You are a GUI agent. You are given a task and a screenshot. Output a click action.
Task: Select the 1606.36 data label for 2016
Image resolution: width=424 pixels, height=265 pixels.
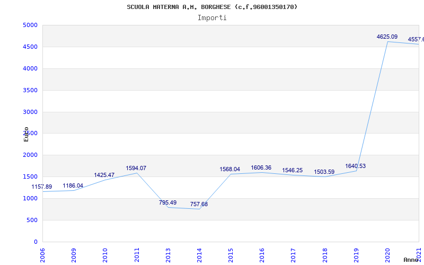pos(261,167)
